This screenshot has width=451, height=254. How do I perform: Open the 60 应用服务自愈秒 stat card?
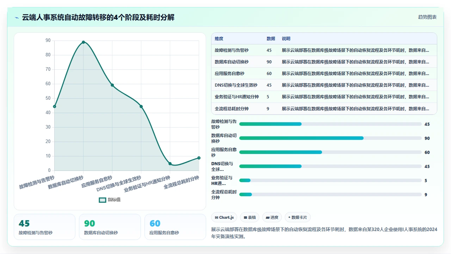(x=175, y=227)
